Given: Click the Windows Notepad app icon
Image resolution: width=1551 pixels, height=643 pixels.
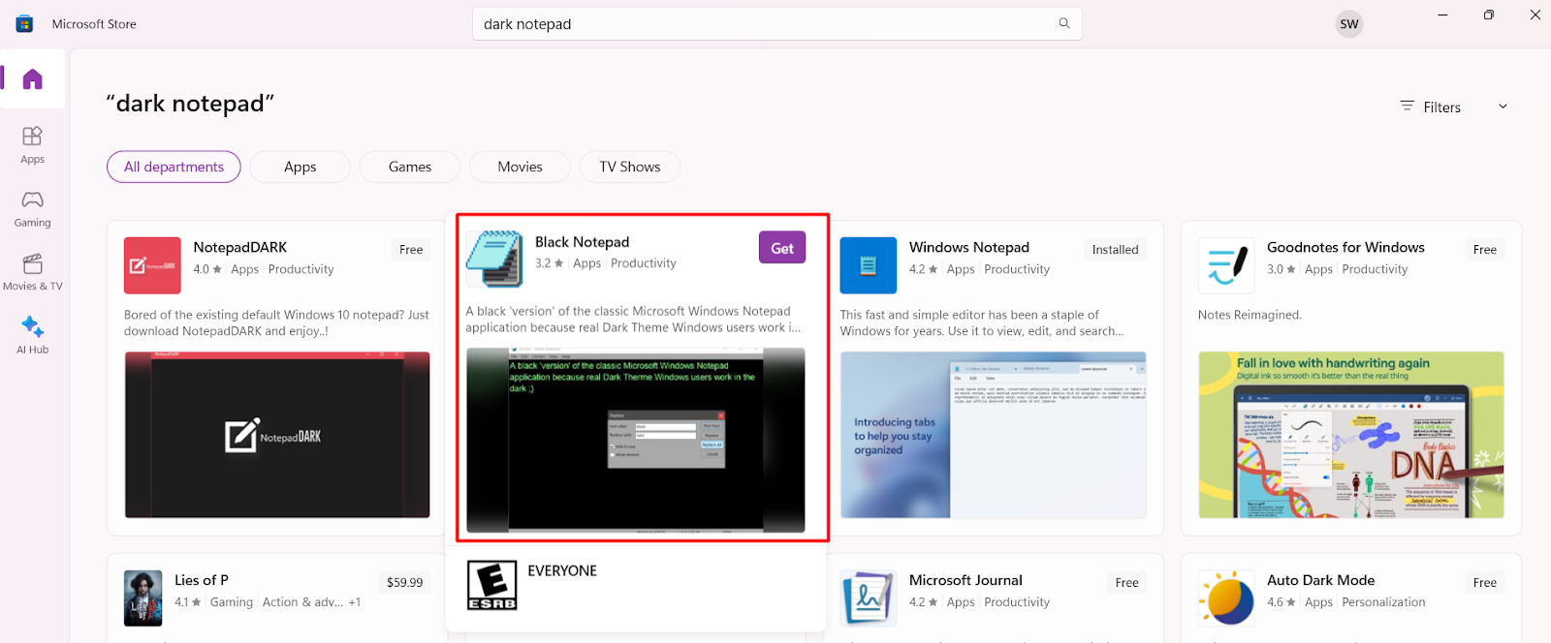Looking at the screenshot, I should [869, 265].
